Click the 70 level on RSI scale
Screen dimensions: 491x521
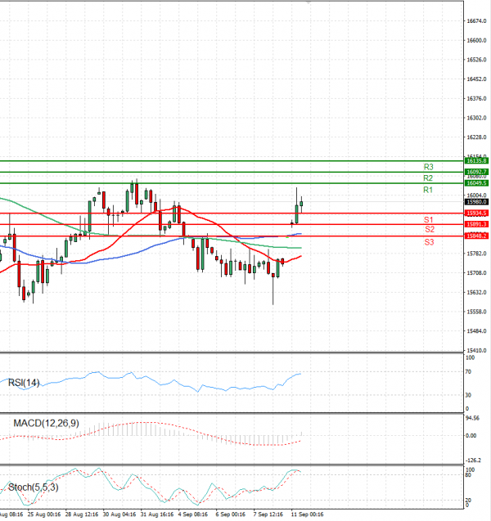pyautogui.click(x=468, y=371)
